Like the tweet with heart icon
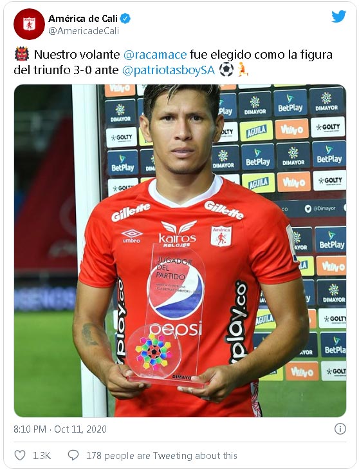 coord(20,455)
